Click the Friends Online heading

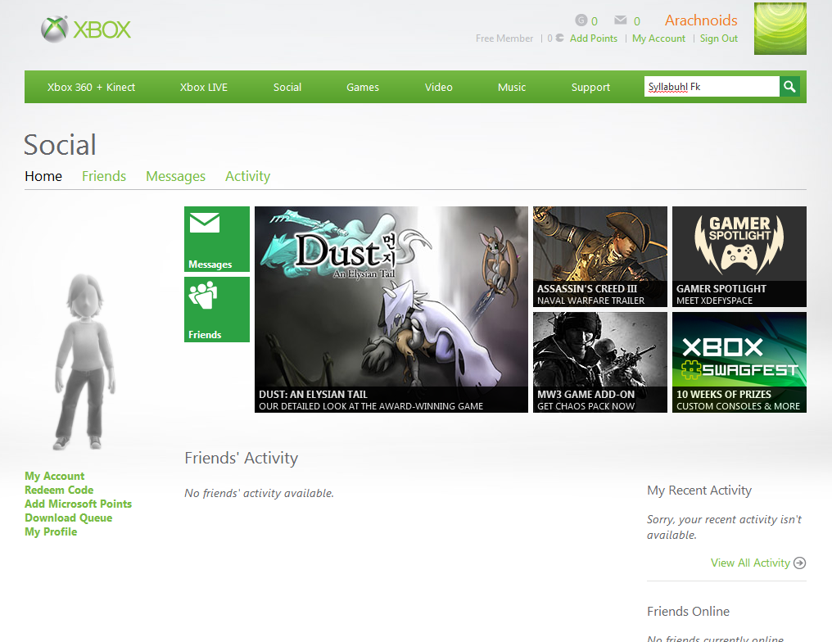point(688,611)
